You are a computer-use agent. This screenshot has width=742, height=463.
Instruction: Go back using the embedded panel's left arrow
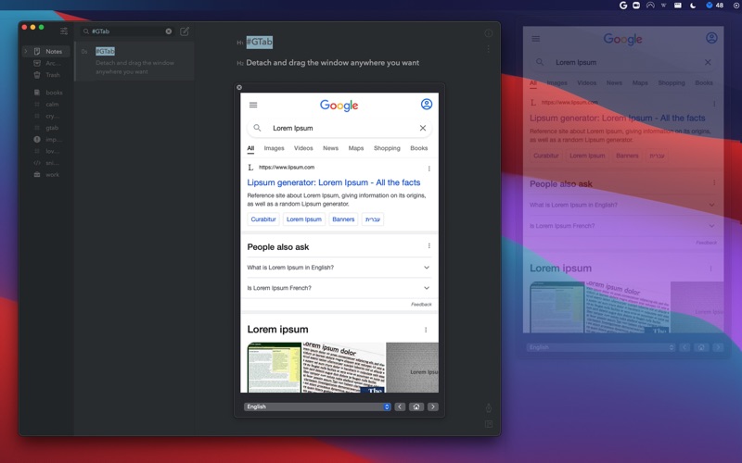coord(400,407)
